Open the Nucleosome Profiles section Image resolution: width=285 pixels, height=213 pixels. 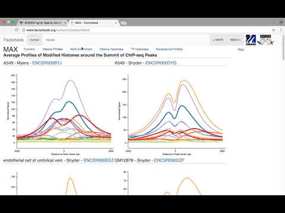click(169, 49)
